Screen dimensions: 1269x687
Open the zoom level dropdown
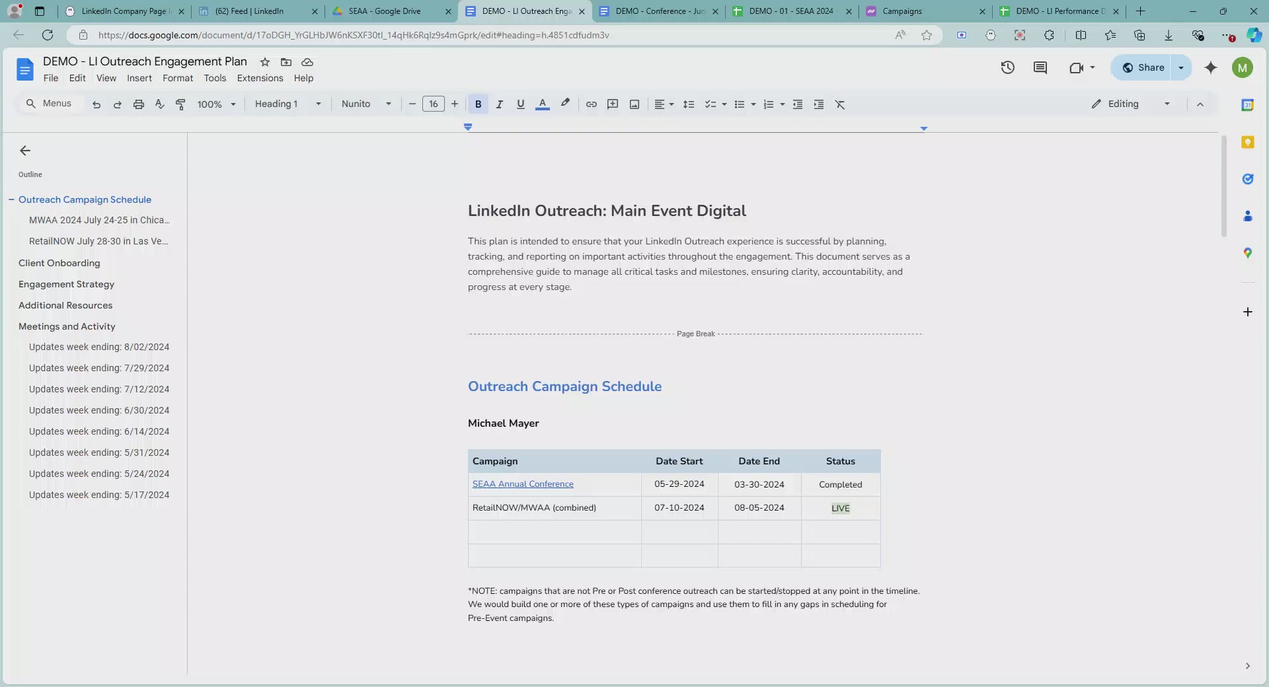[216, 104]
